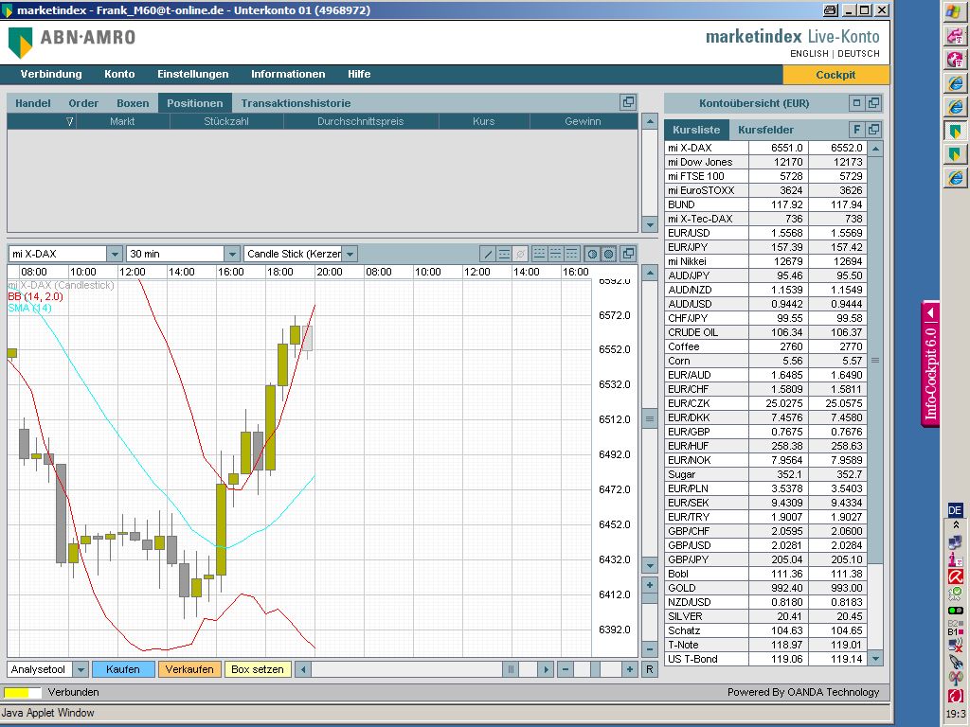The image size is (970, 727).
Task: Click the Kaufen button
Action: pos(123,669)
